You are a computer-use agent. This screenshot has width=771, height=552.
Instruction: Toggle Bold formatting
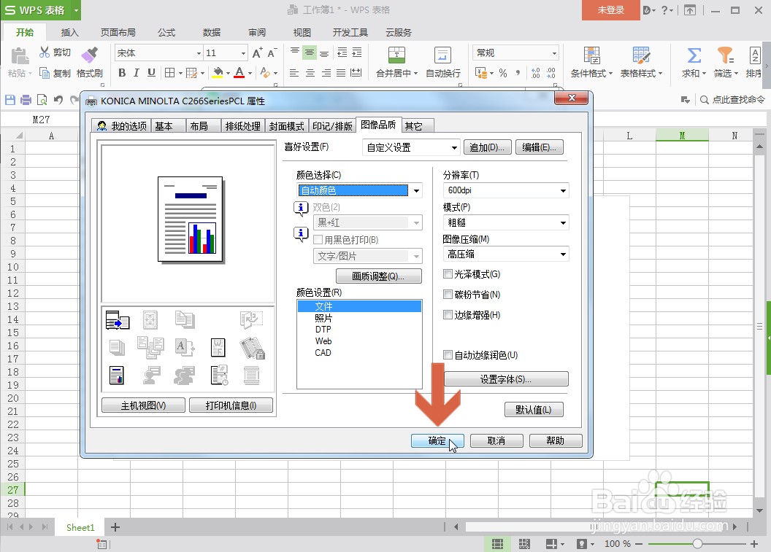point(122,73)
